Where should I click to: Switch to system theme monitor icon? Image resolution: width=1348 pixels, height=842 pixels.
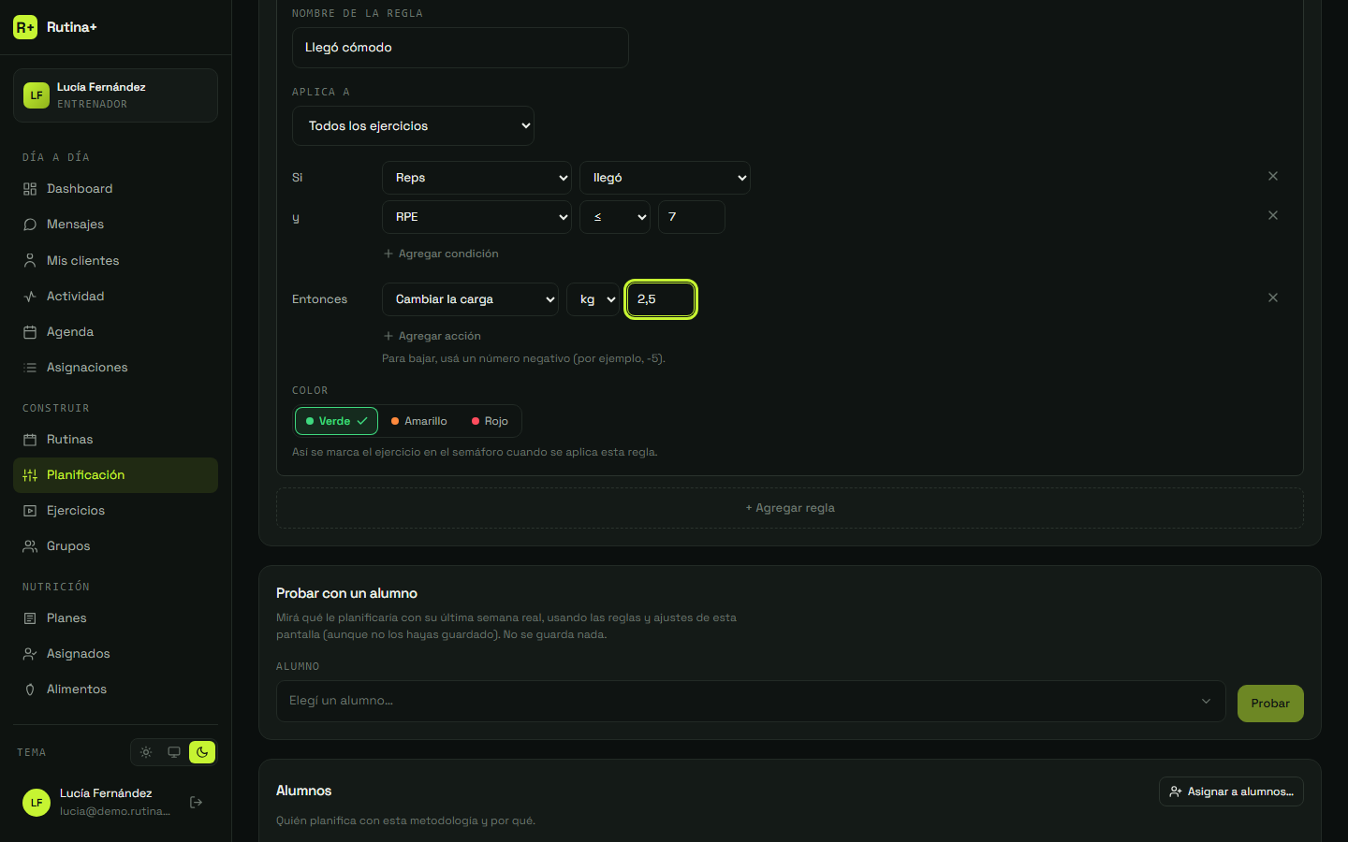174,752
